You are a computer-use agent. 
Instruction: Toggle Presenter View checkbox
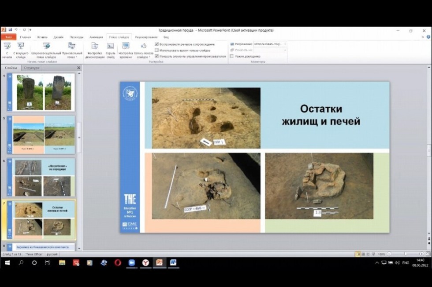232,56
